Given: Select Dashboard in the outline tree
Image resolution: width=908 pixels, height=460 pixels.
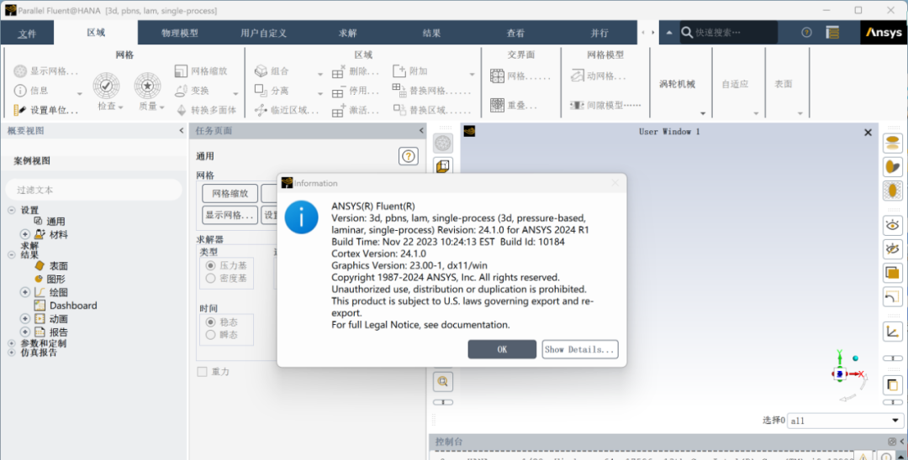Looking at the screenshot, I should 73,305.
